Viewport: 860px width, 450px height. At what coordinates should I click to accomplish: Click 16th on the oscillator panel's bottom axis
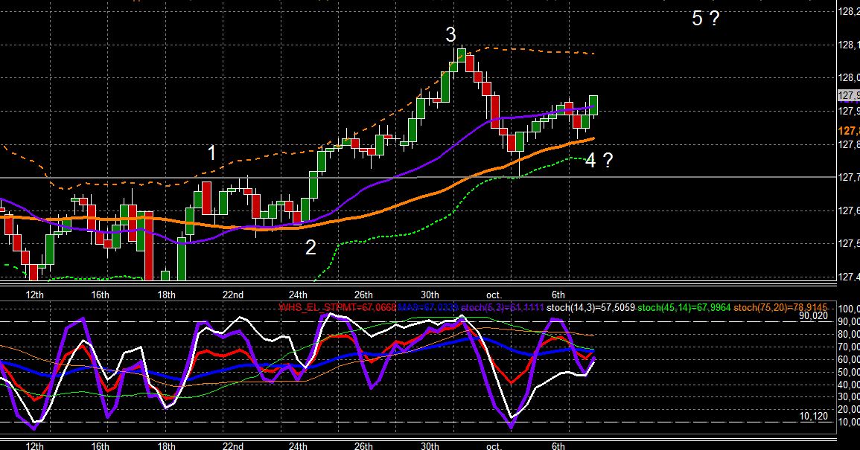(100, 446)
